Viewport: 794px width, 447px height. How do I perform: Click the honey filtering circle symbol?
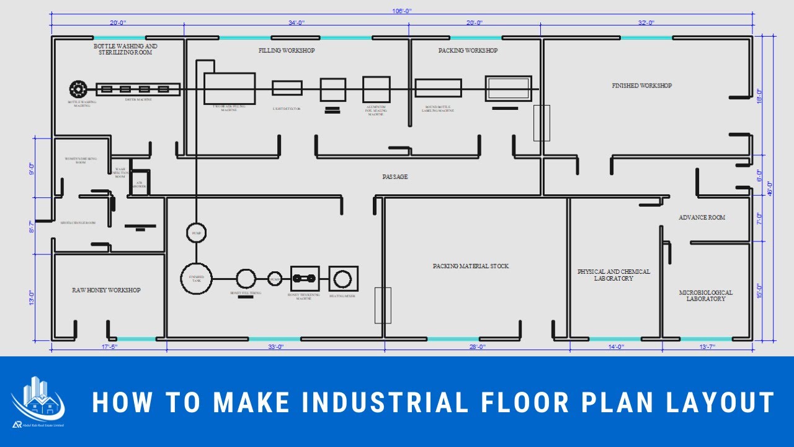point(246,279)
